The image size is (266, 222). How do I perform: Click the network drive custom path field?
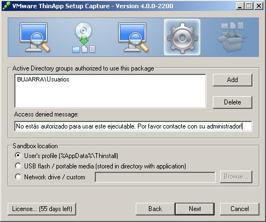coord(155,177)
